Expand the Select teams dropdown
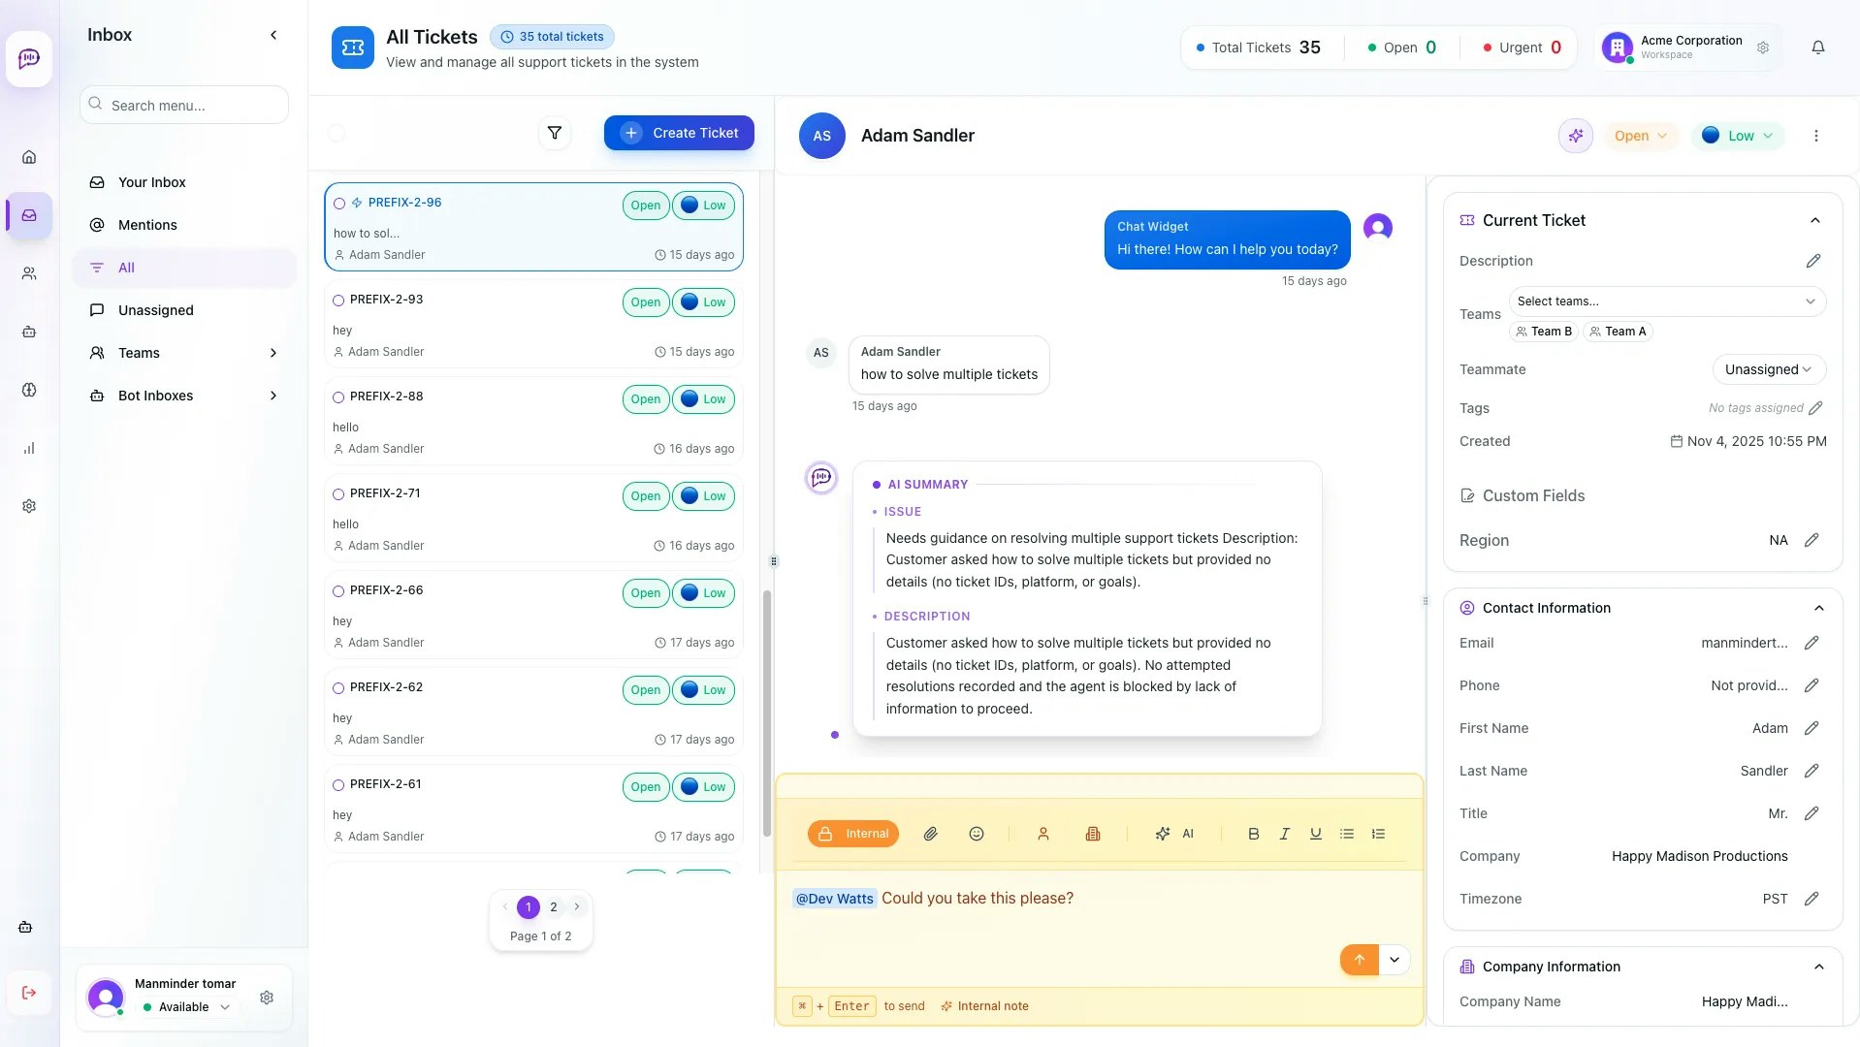 (1666, 301)
